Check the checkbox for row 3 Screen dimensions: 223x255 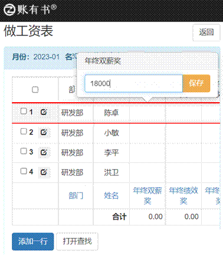pyautogui.click(x=24, y=151)
